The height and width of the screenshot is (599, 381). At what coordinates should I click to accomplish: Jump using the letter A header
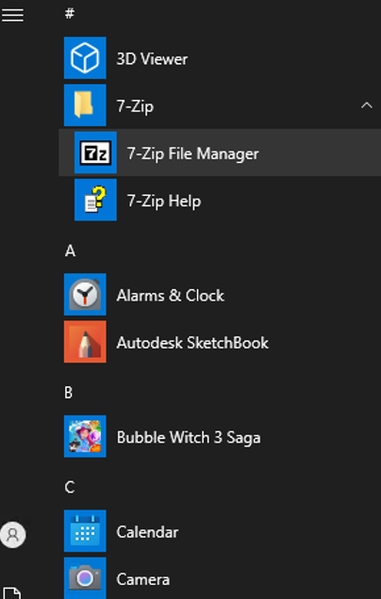tap(70, 251)
